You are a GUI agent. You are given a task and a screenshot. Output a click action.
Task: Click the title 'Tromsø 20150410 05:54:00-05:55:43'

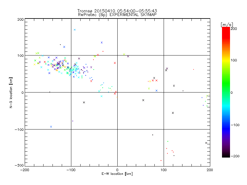click(x=117, y=11)
